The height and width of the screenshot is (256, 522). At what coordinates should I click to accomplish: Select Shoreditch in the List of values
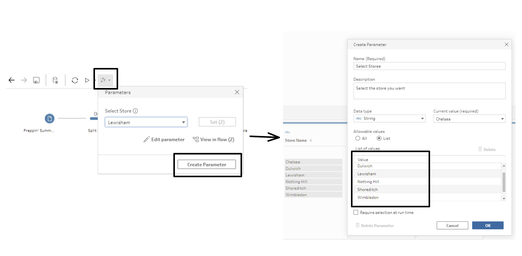click(427, 190)
